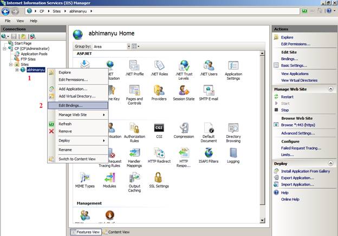Open the Session State feature

pyautogui.click(x=184, y=93)
